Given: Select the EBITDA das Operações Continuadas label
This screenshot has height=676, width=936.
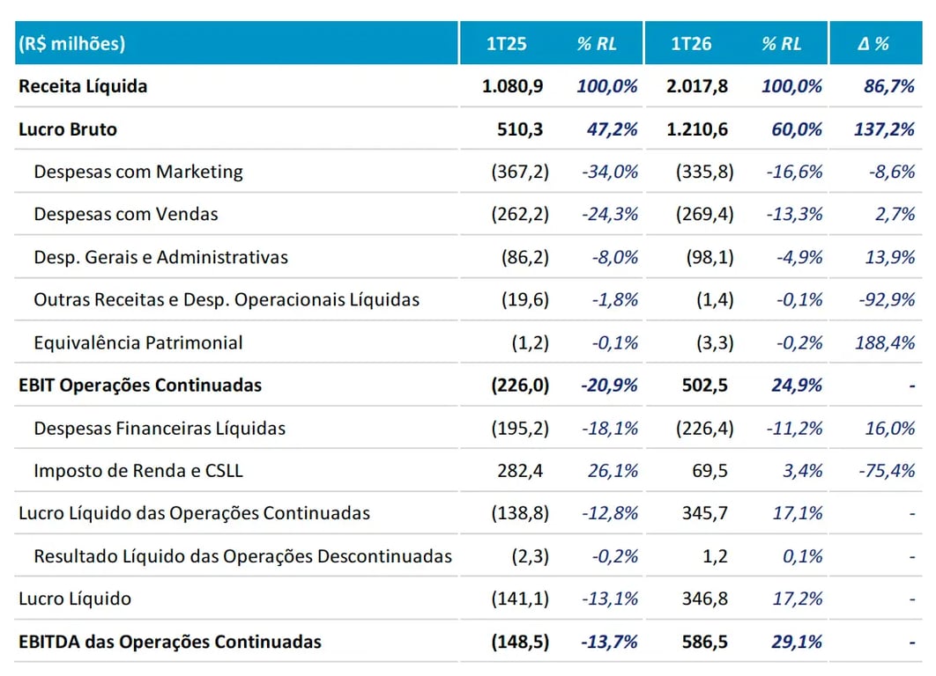Looking at the screenshot, I should pos(170,642).
